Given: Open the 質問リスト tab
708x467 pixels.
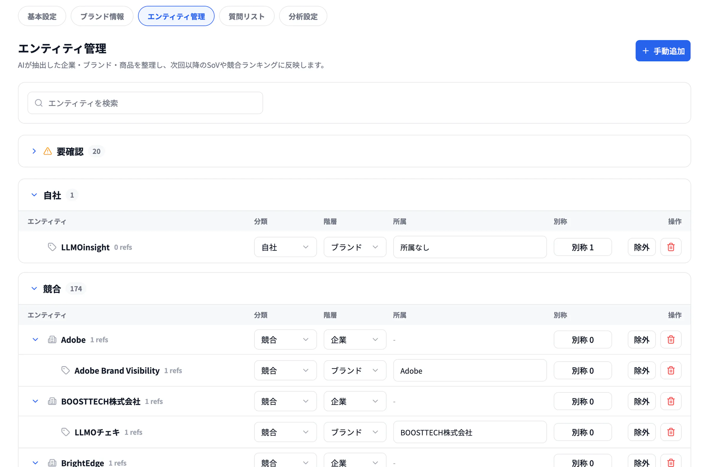Looking at the screenshot, I should pos(246,16).
